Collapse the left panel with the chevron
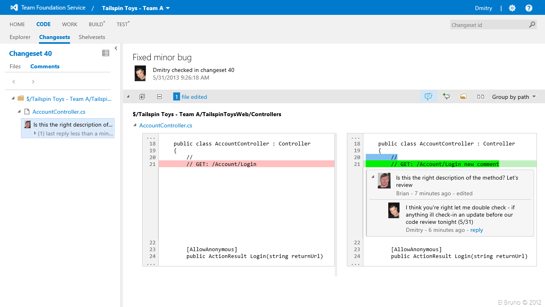The image size is (545, 307). pyautogui.click(x=116, y=48)
